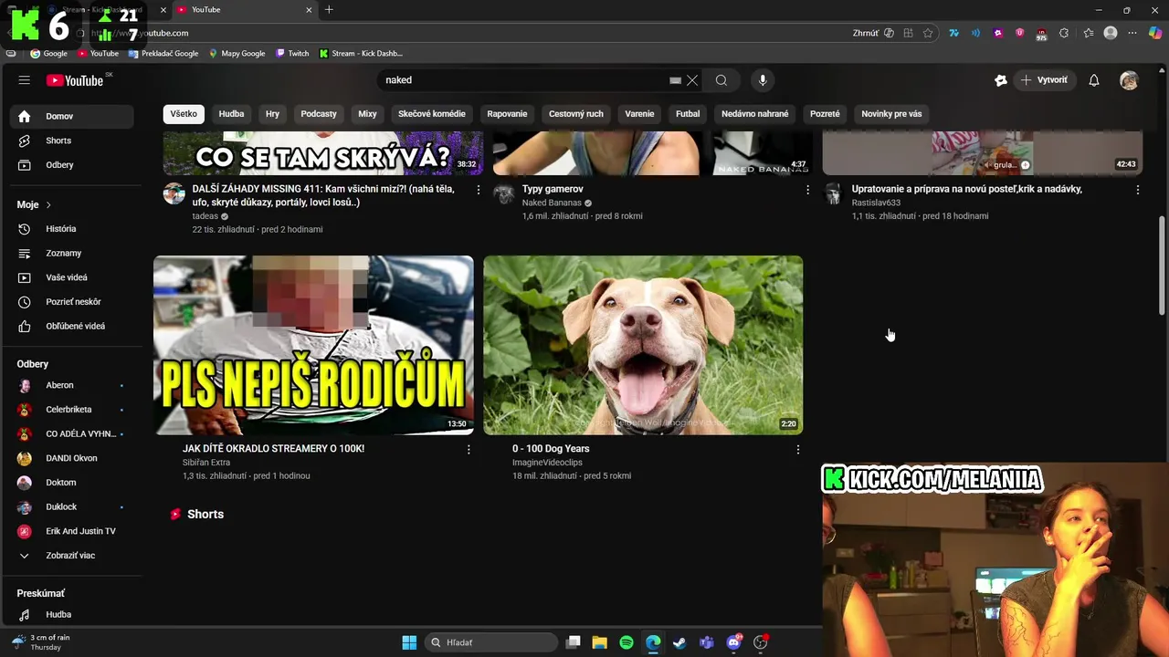Close the YouTube browser tab
Screen dimensions: 1169x657
[309, 10]
